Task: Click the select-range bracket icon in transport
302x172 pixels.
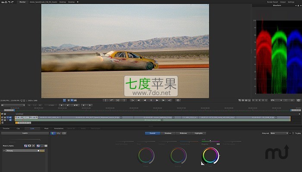Action: coord(118,100)
